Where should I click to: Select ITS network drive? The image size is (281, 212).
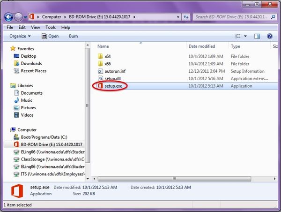click(x=52, y=174)
